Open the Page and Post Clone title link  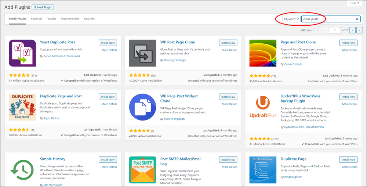tap(298, 42)
